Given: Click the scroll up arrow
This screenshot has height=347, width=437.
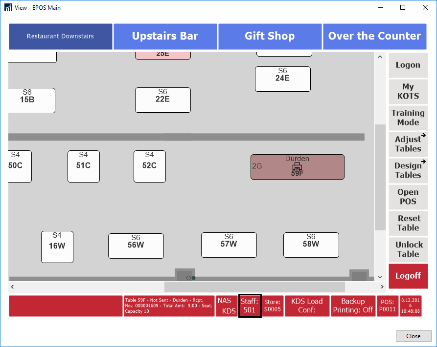Looking at the screenshot, I should click(380, 57).
